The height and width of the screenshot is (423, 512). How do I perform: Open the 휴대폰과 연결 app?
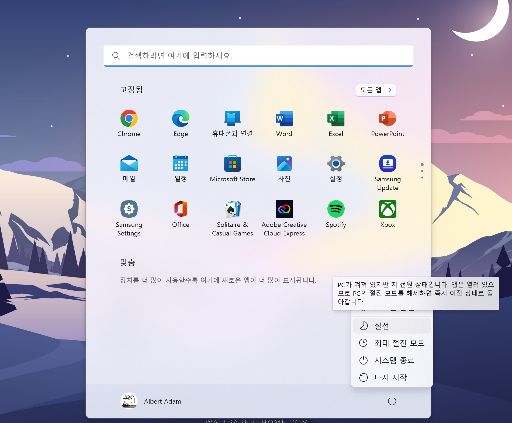(232, 123)
